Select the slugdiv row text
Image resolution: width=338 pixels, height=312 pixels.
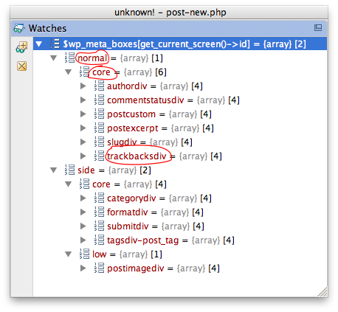150,142
